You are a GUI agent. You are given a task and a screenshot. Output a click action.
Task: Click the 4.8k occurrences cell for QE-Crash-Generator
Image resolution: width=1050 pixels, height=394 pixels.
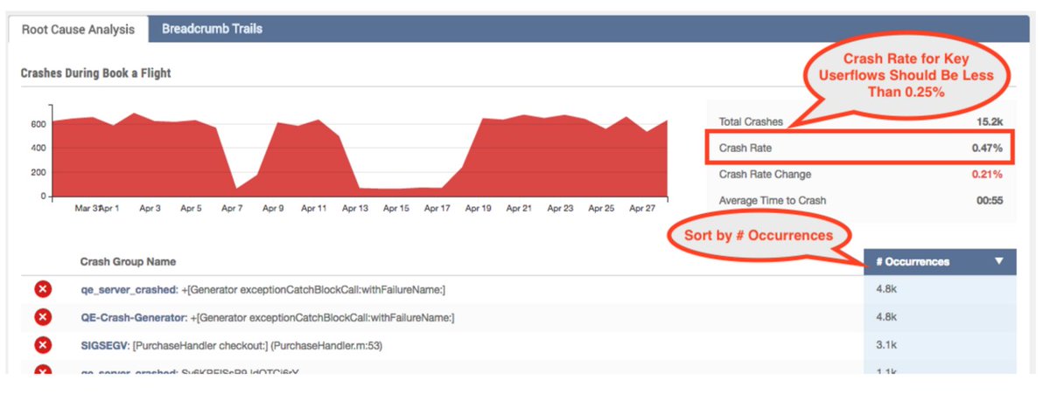coord(940,317)
